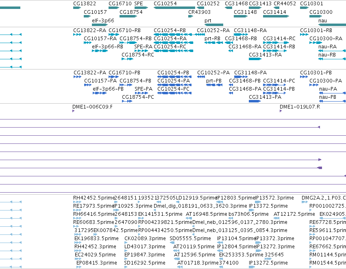Click EST LD12919.5prime
The image size is (346, 269).
pyautogui.click(x=178, y=202)
